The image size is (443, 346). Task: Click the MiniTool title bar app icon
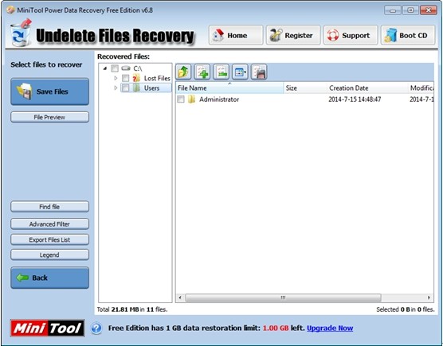coord(10,10)
